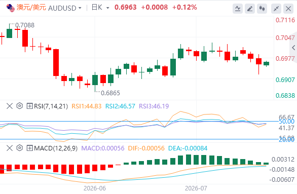The height and width of the screenshot is (194, 297).
Task: Click the MACD(12,26,9) indicator label
Action: [56, 148]
